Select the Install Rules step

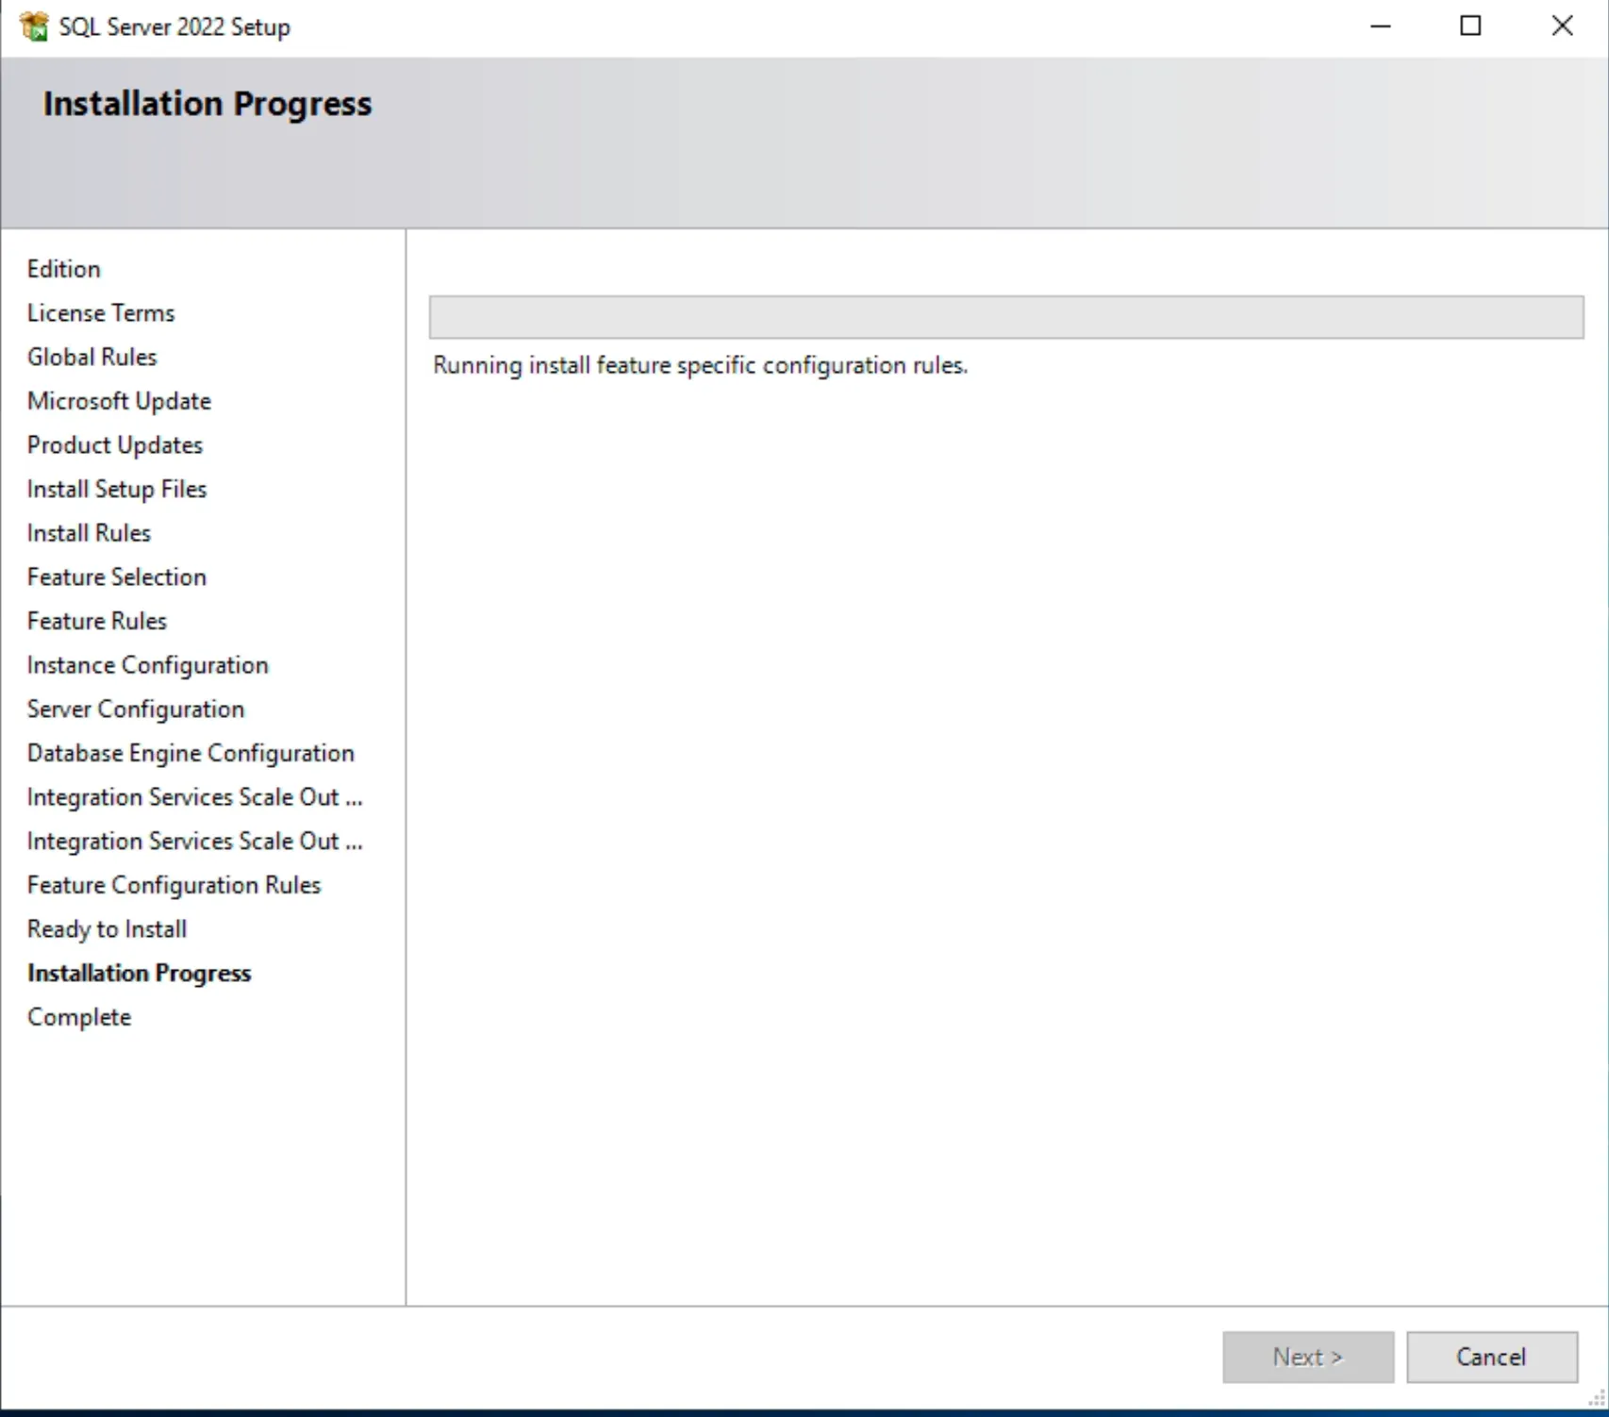[89, 533]
